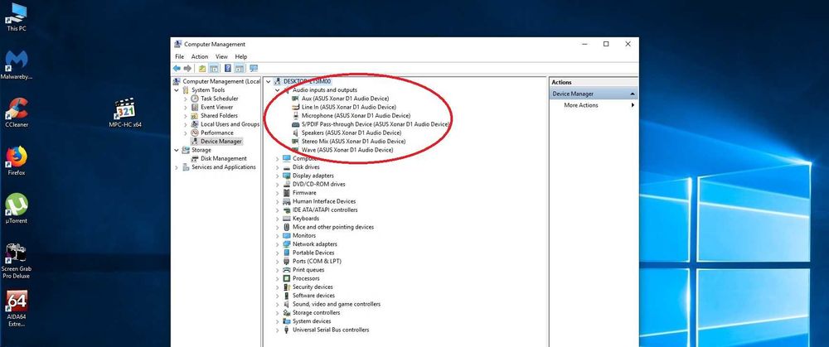Click the Forward arrow toolbar icon

(187, 68)
